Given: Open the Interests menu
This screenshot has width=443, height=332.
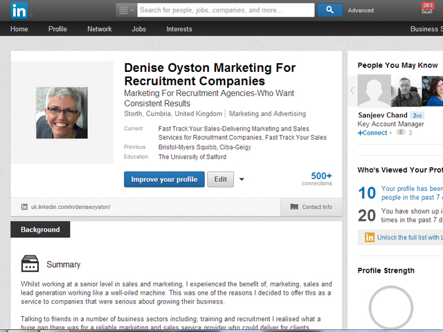Looking at the screenshot, I should pyautogui.click(x=179, y=29).
